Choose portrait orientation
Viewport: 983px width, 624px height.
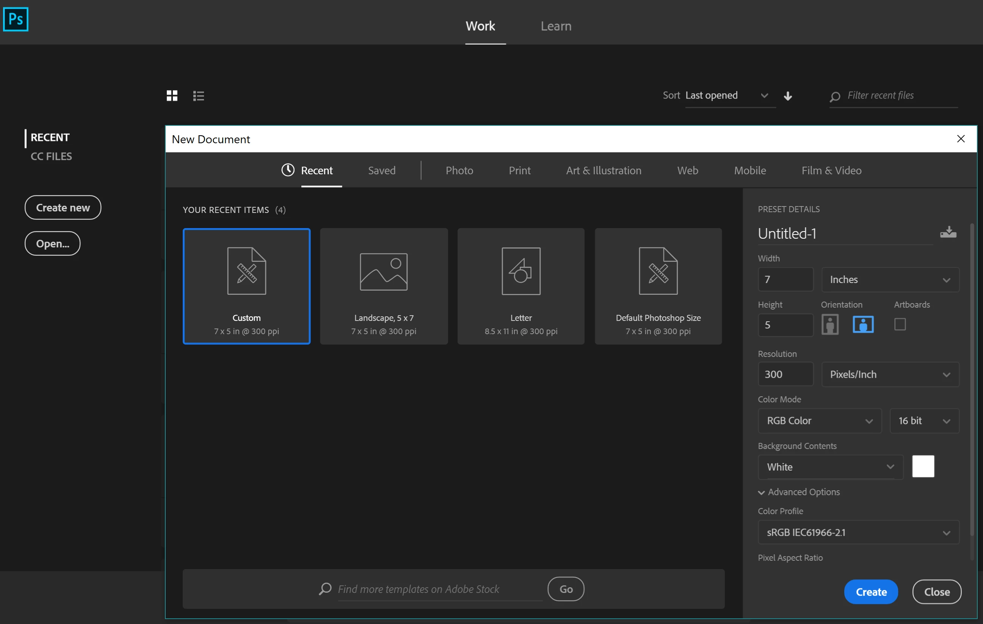[829, 324]
